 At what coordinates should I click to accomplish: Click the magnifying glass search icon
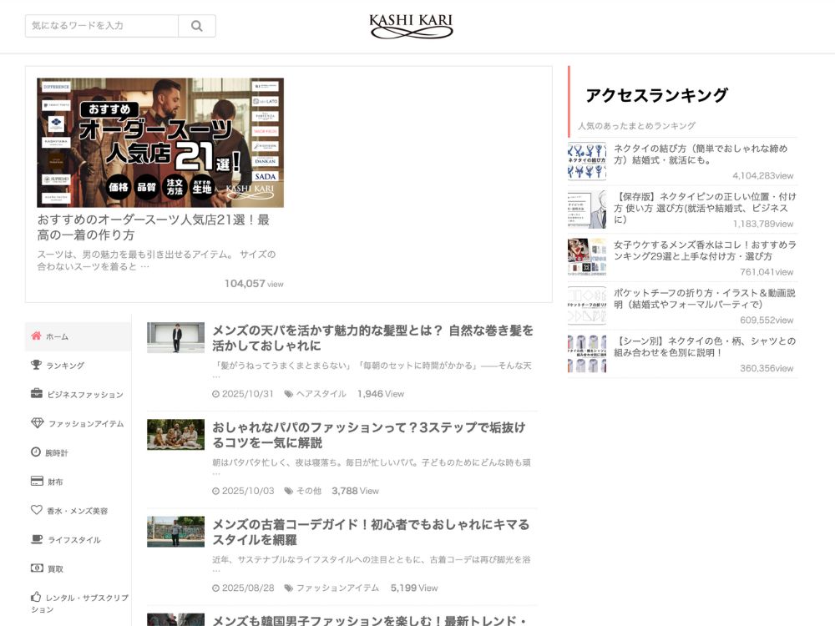[x=196, y=26]
